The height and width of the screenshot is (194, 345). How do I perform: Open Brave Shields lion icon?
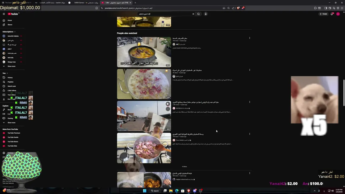click(238, 8)
